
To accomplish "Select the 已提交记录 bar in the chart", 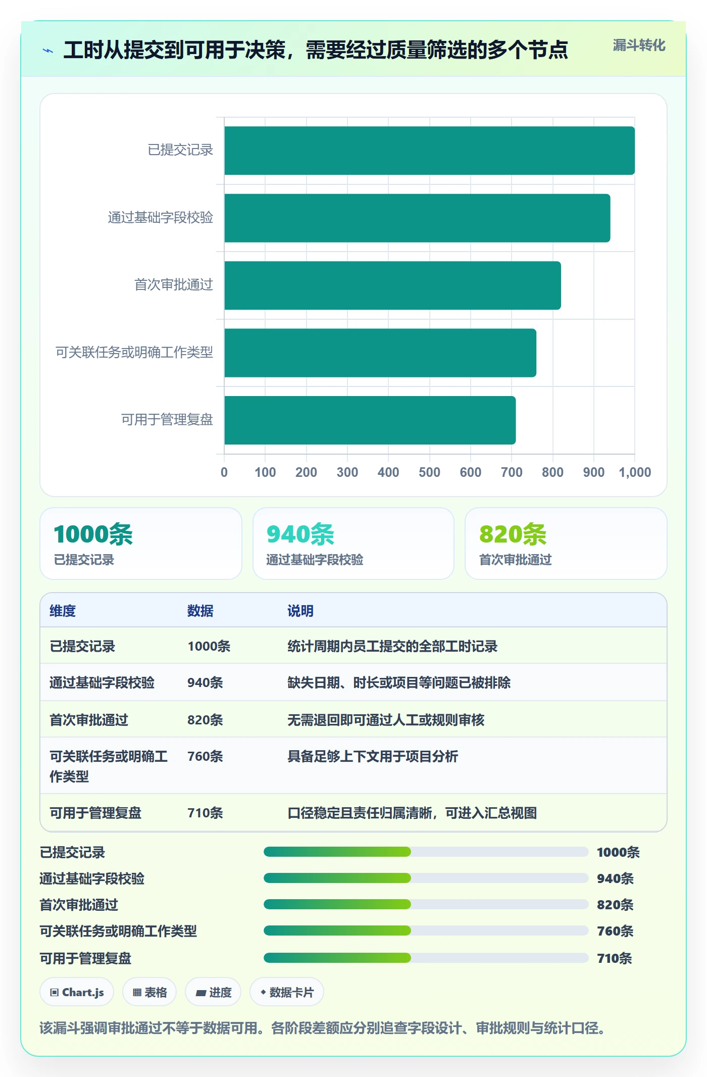I will tap(429, 151).
